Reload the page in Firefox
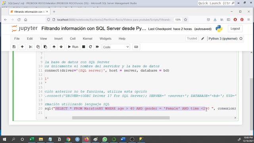Screen dimensions: 254x143 (x=19, y=19)
